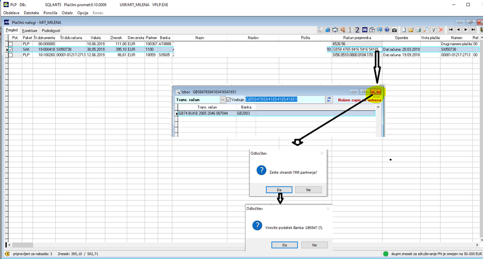
Task: Open the Opcije menu
Action: pos(83,13)
